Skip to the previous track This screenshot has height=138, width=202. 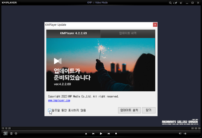click(93, 134)
